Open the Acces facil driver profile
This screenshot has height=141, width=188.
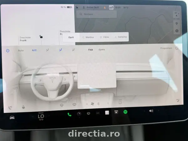91,8
